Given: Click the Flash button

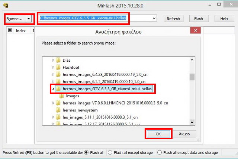Looking at the screenshot, I should [199, 19].
